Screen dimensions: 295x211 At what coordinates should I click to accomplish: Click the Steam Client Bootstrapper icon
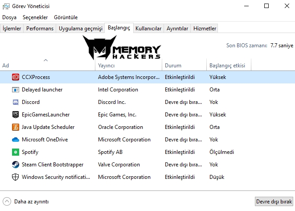click(x=16, y=165)
